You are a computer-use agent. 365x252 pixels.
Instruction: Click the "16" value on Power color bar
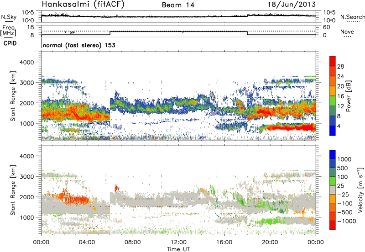pos(340,96)
